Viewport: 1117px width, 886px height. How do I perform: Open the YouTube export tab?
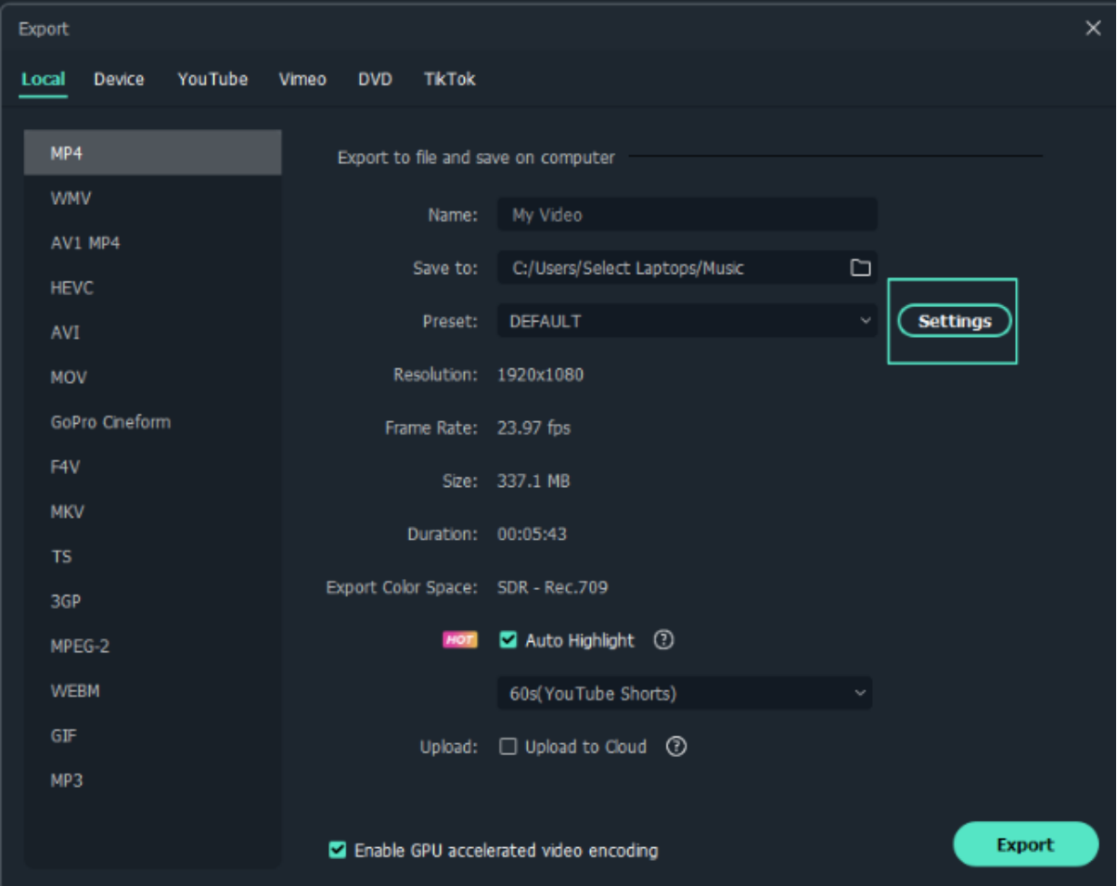tap(212, 79)
